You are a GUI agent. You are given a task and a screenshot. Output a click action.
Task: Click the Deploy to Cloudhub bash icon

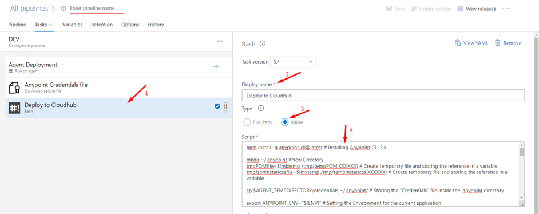pyautogui.click(x=14, y=108)
